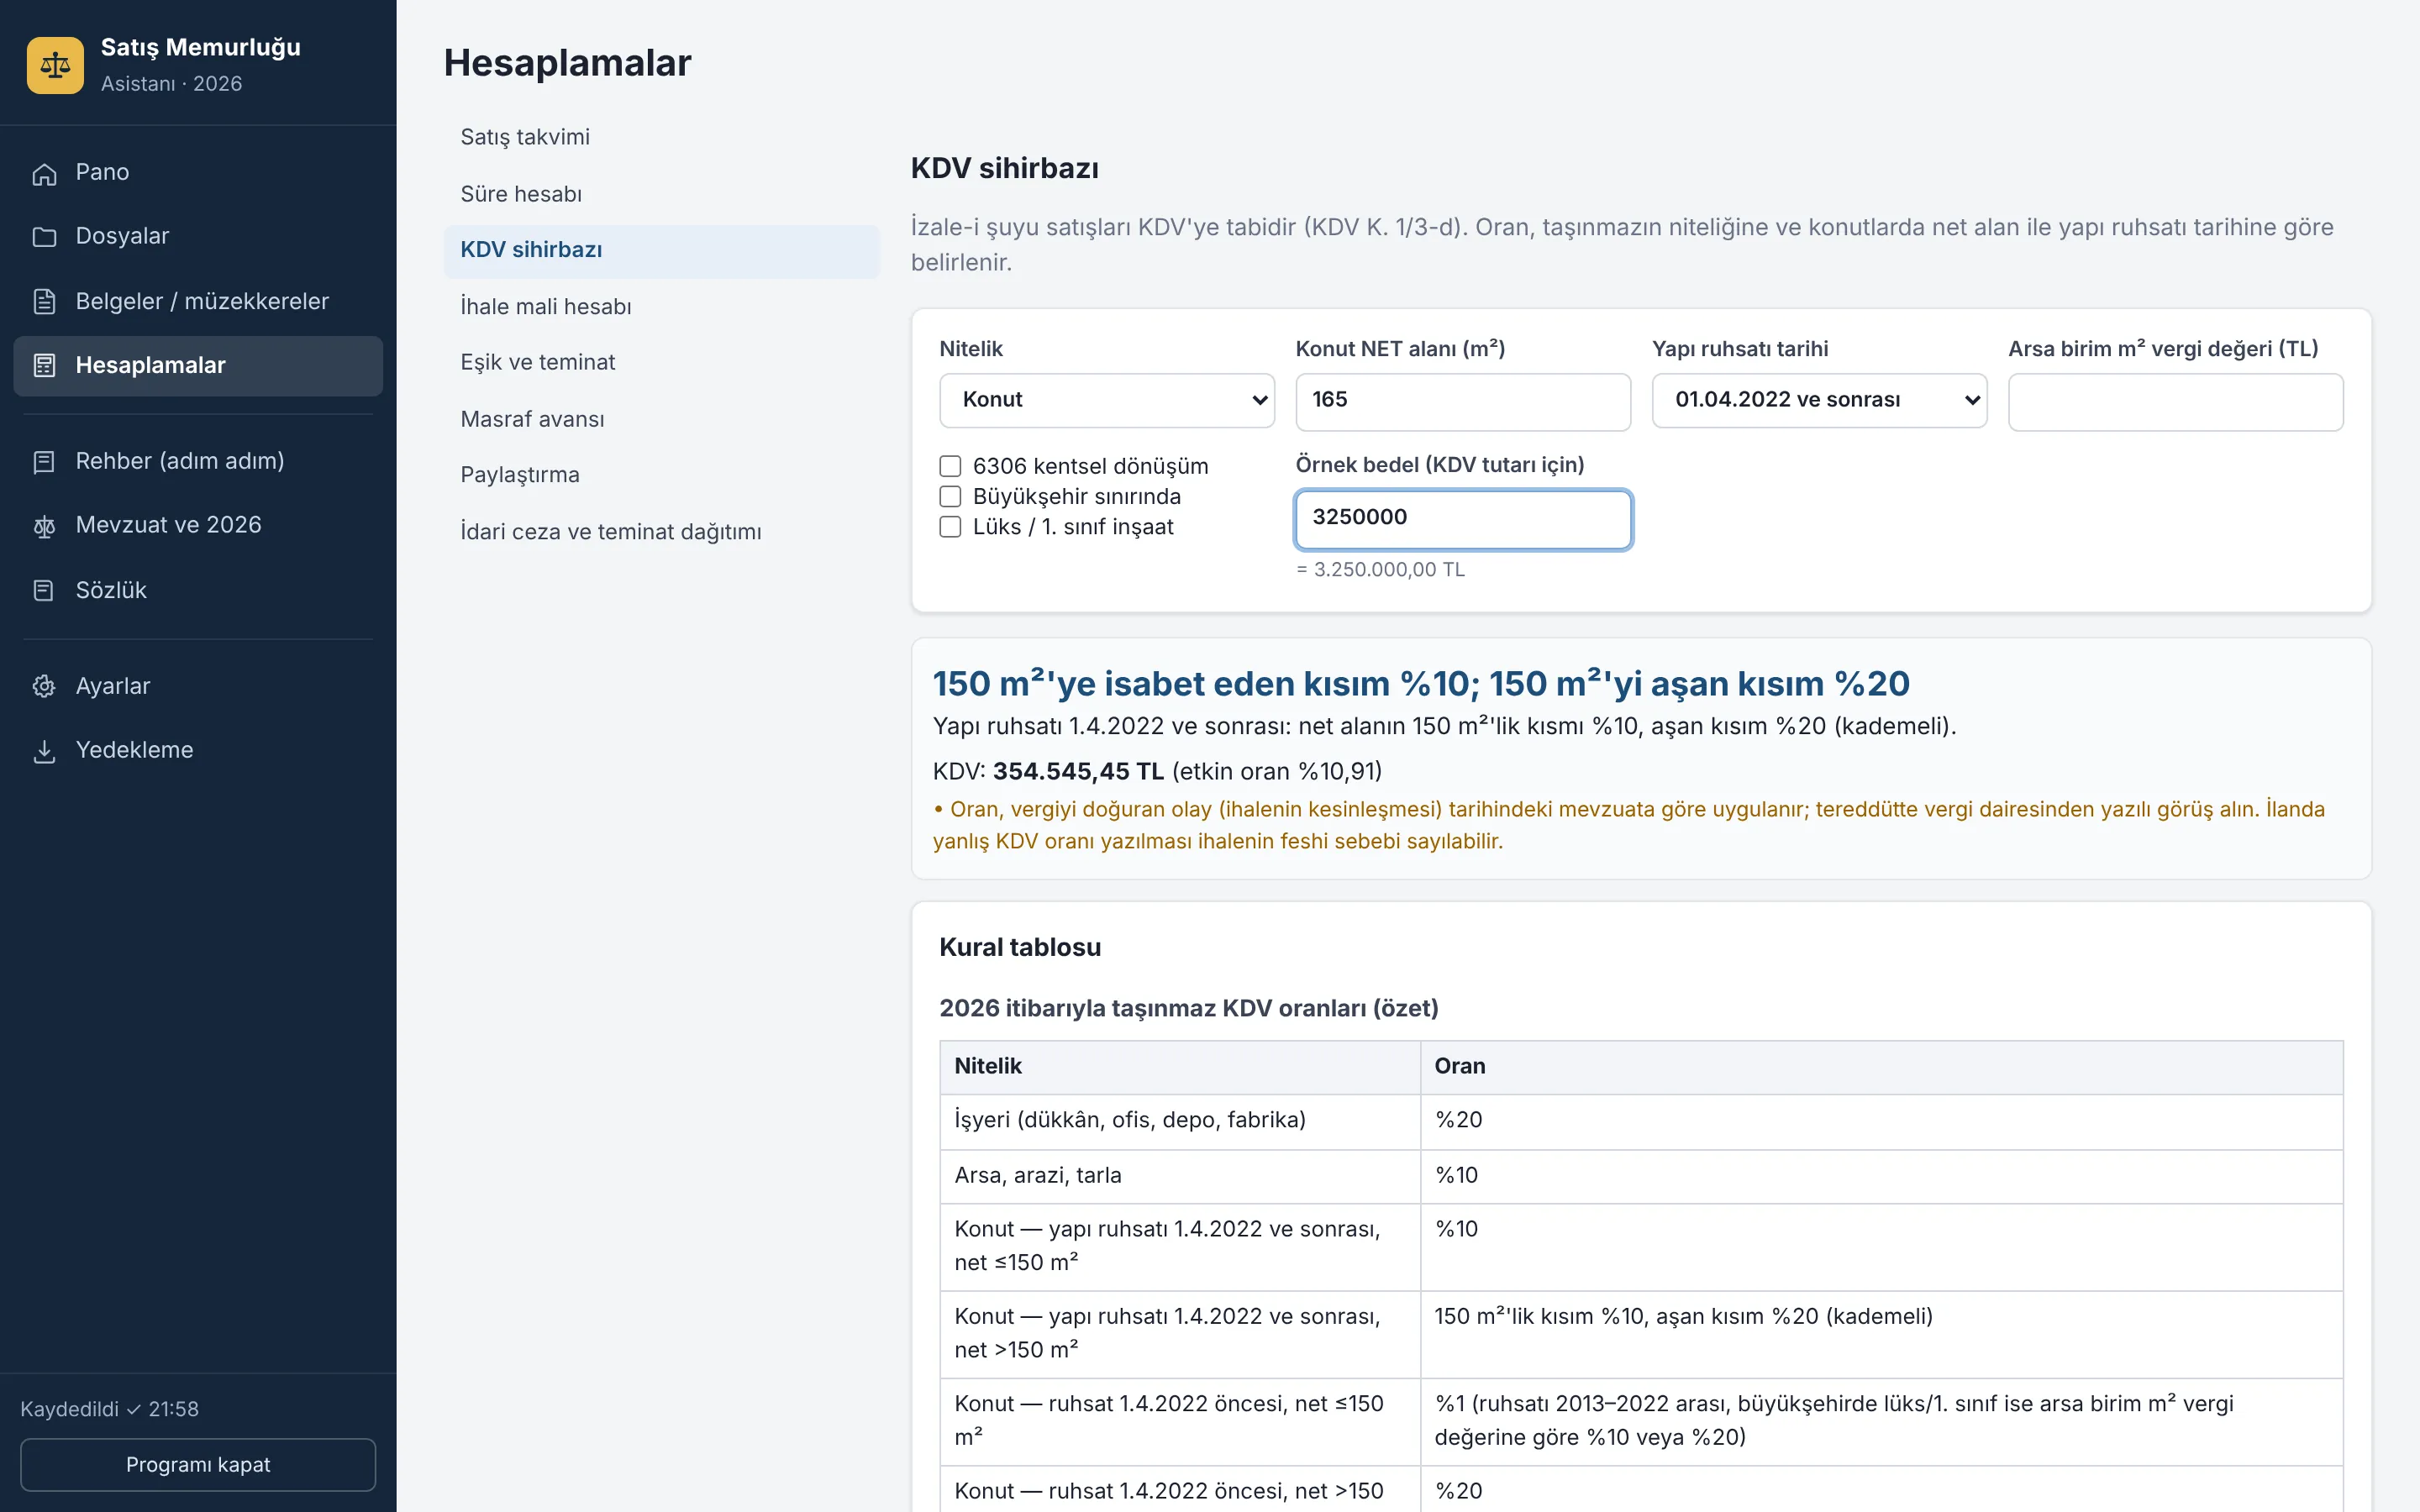Click the Programı kapat button
Image resolution: width=2420 pixels, height=1512 pixels.
point(198,1465)
